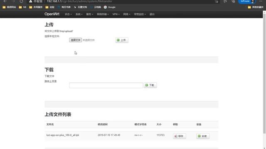The width and height of the screenshot is (266, 149).
Task: Open the 石墨文档 bookmark
Action: (80, 7)
